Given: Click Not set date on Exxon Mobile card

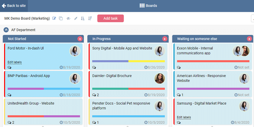Looking at the screenshot, I should 242,67.
